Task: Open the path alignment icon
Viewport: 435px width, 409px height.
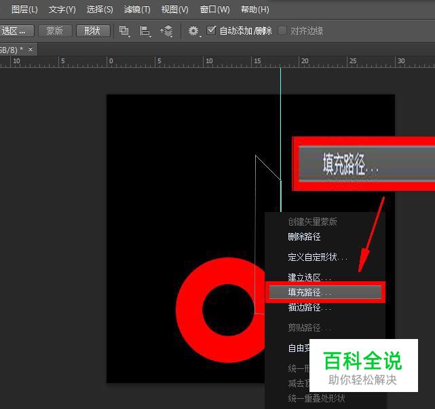Action: click(x=145, y=31)
